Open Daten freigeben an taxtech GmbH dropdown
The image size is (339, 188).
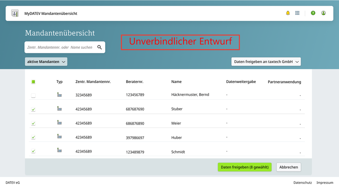(266, 62)
